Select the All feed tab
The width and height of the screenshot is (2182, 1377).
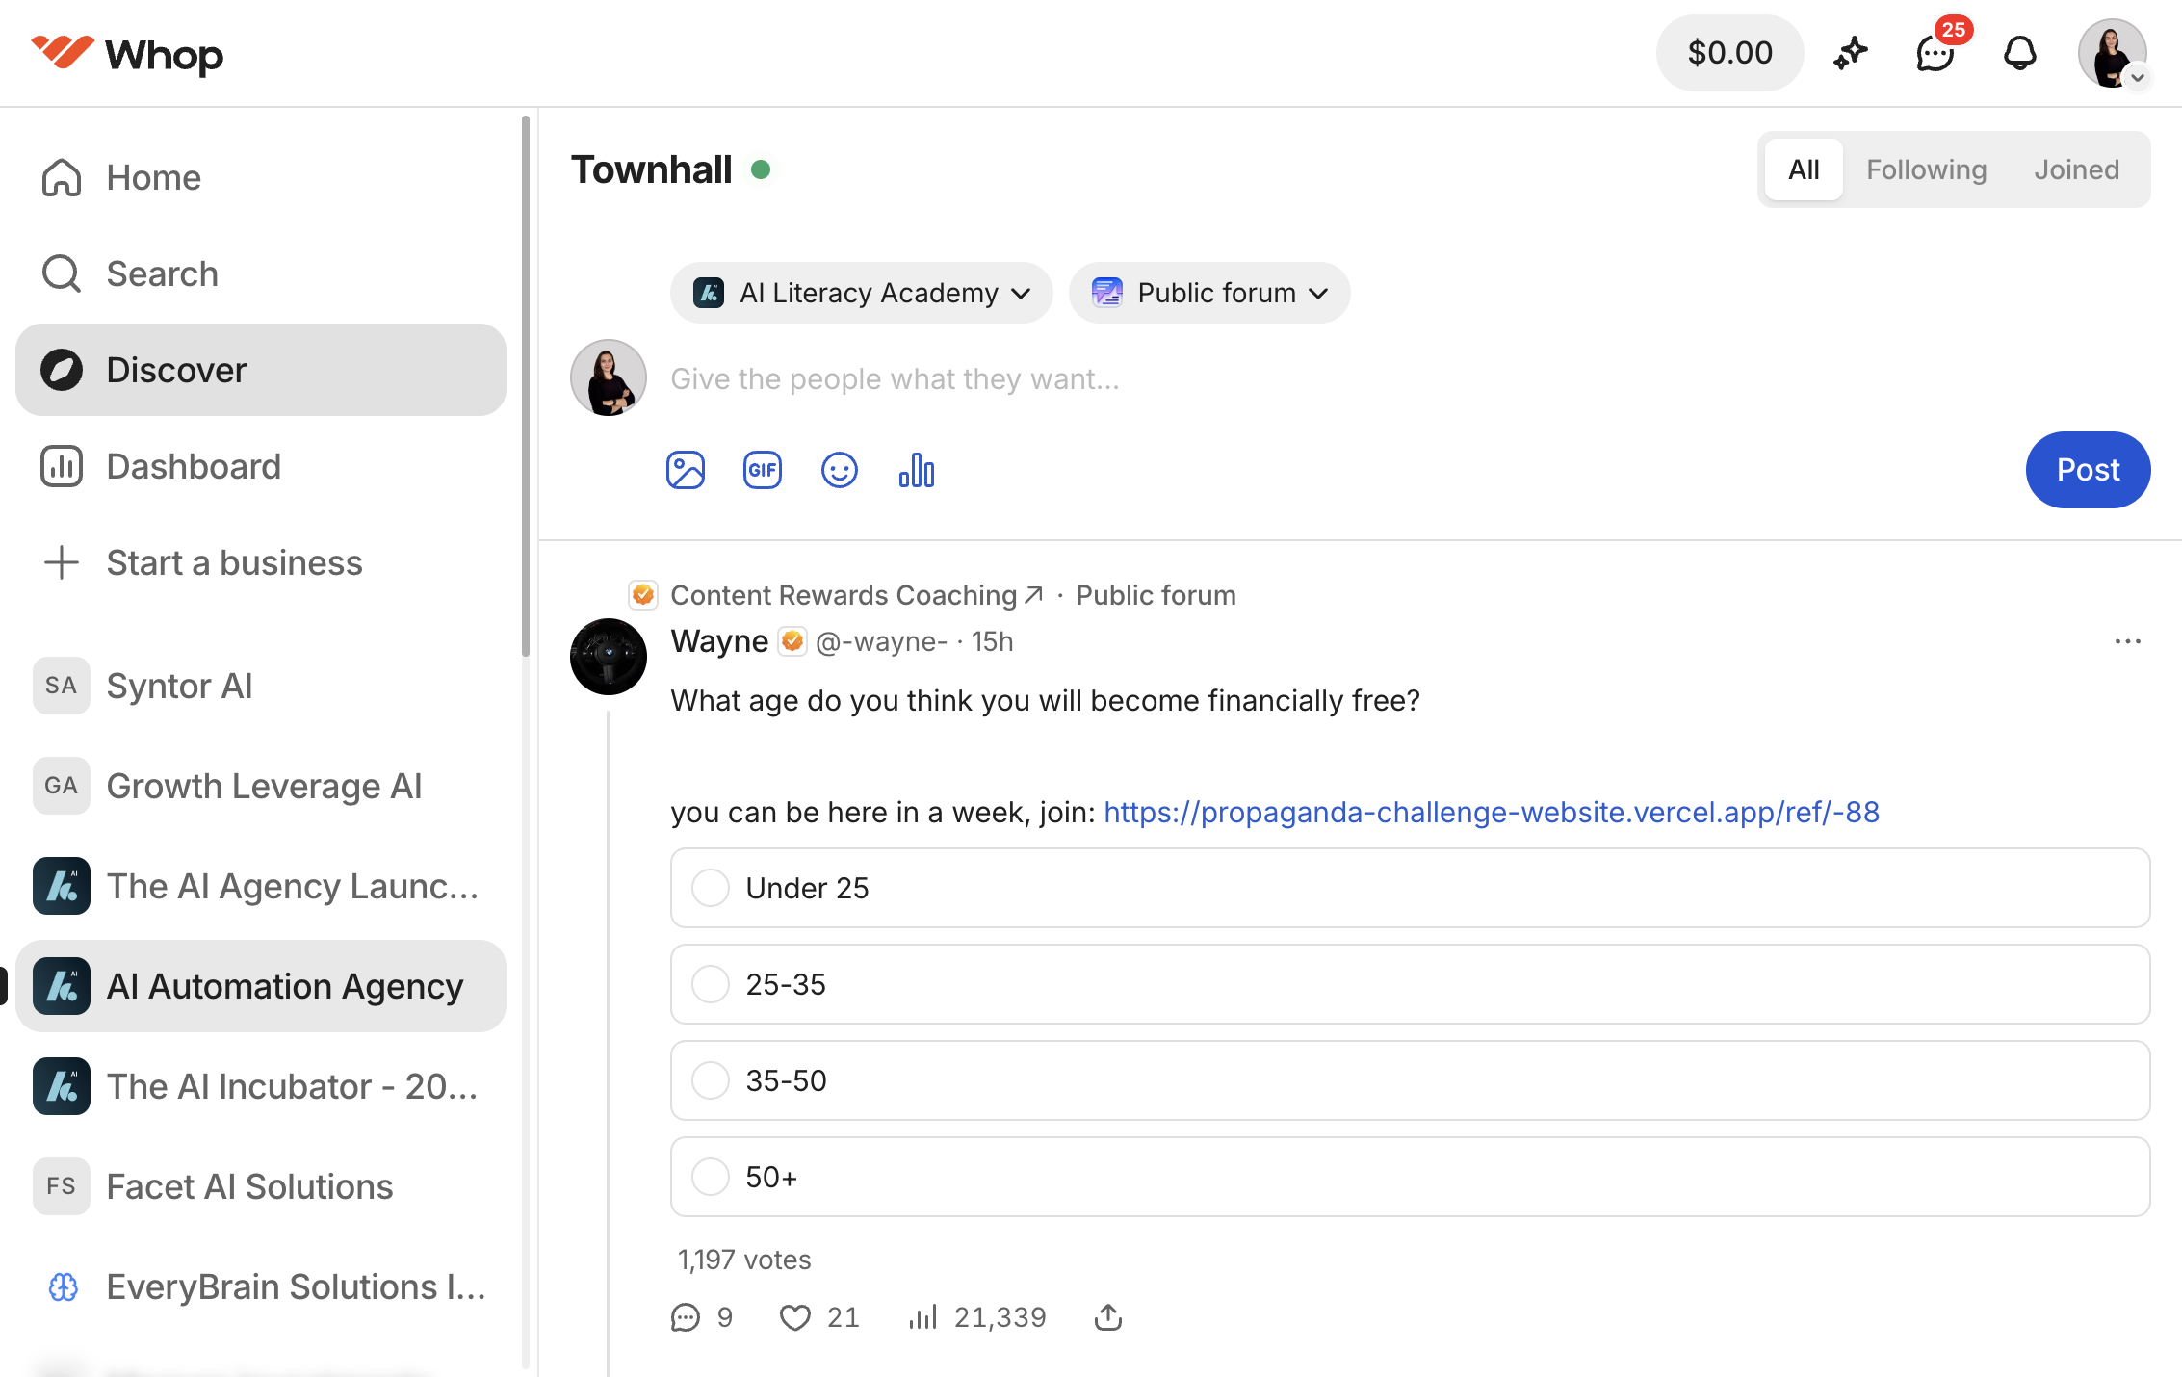pos(1804,169)
